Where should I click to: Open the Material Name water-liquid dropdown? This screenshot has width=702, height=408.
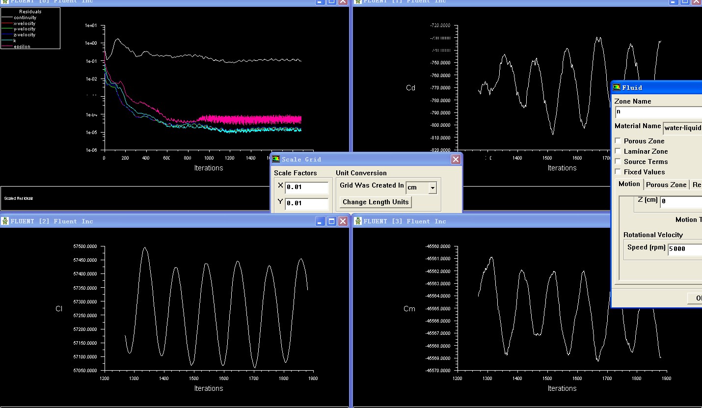pos(682,128)
